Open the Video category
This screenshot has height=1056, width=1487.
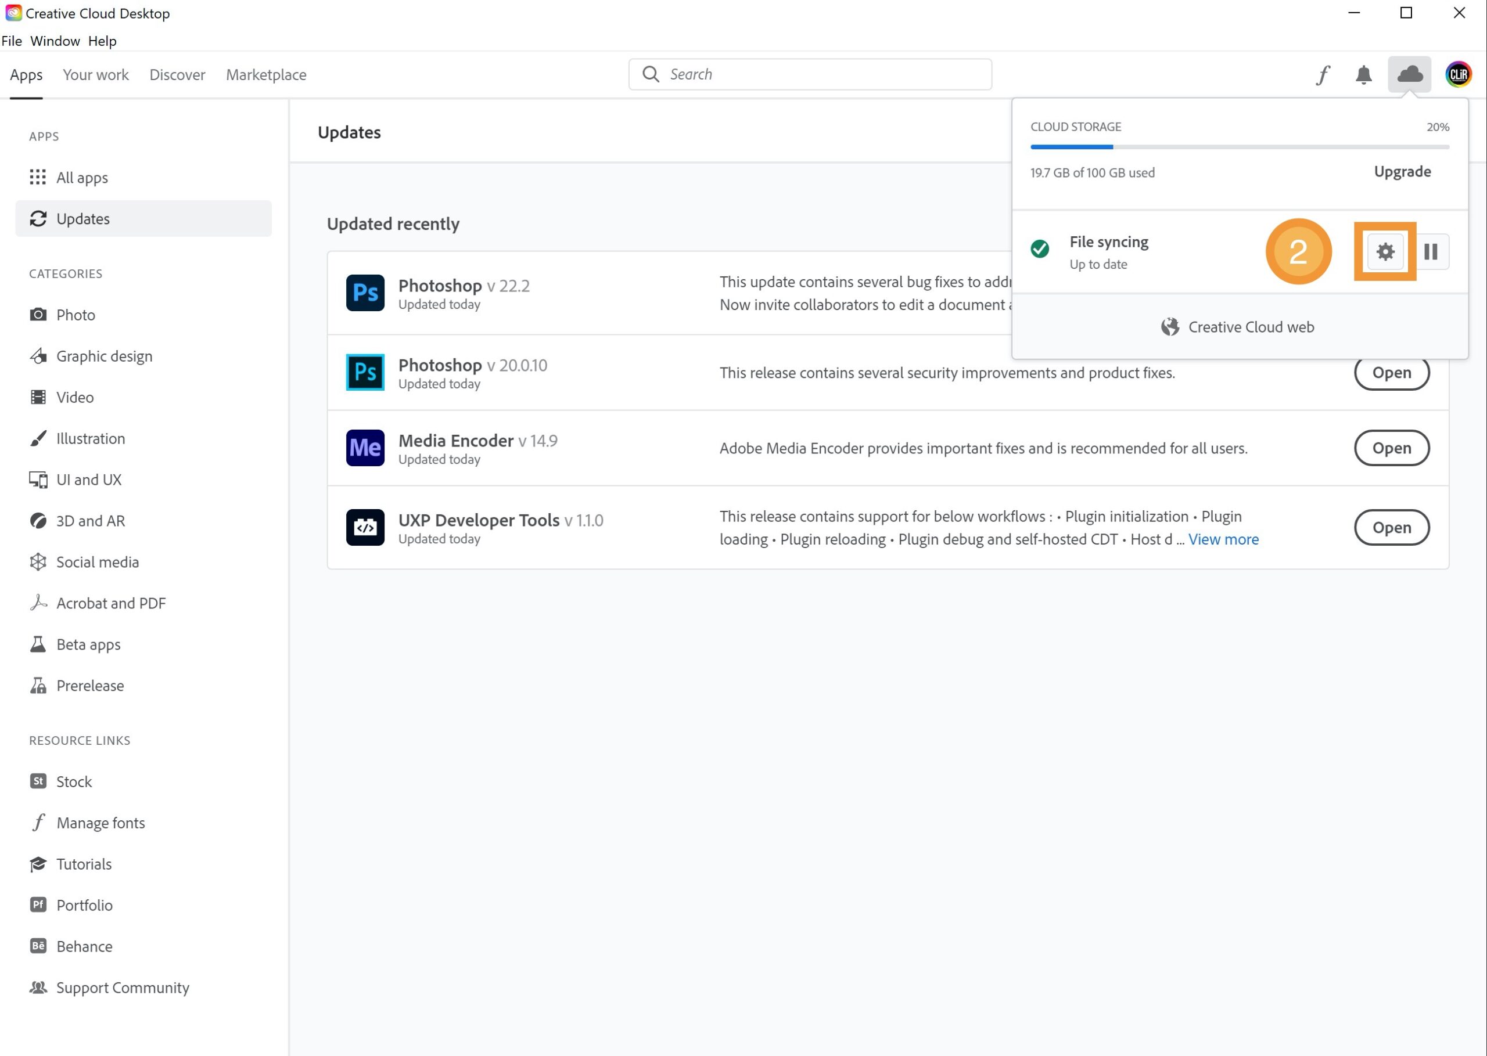coord(143,397)
